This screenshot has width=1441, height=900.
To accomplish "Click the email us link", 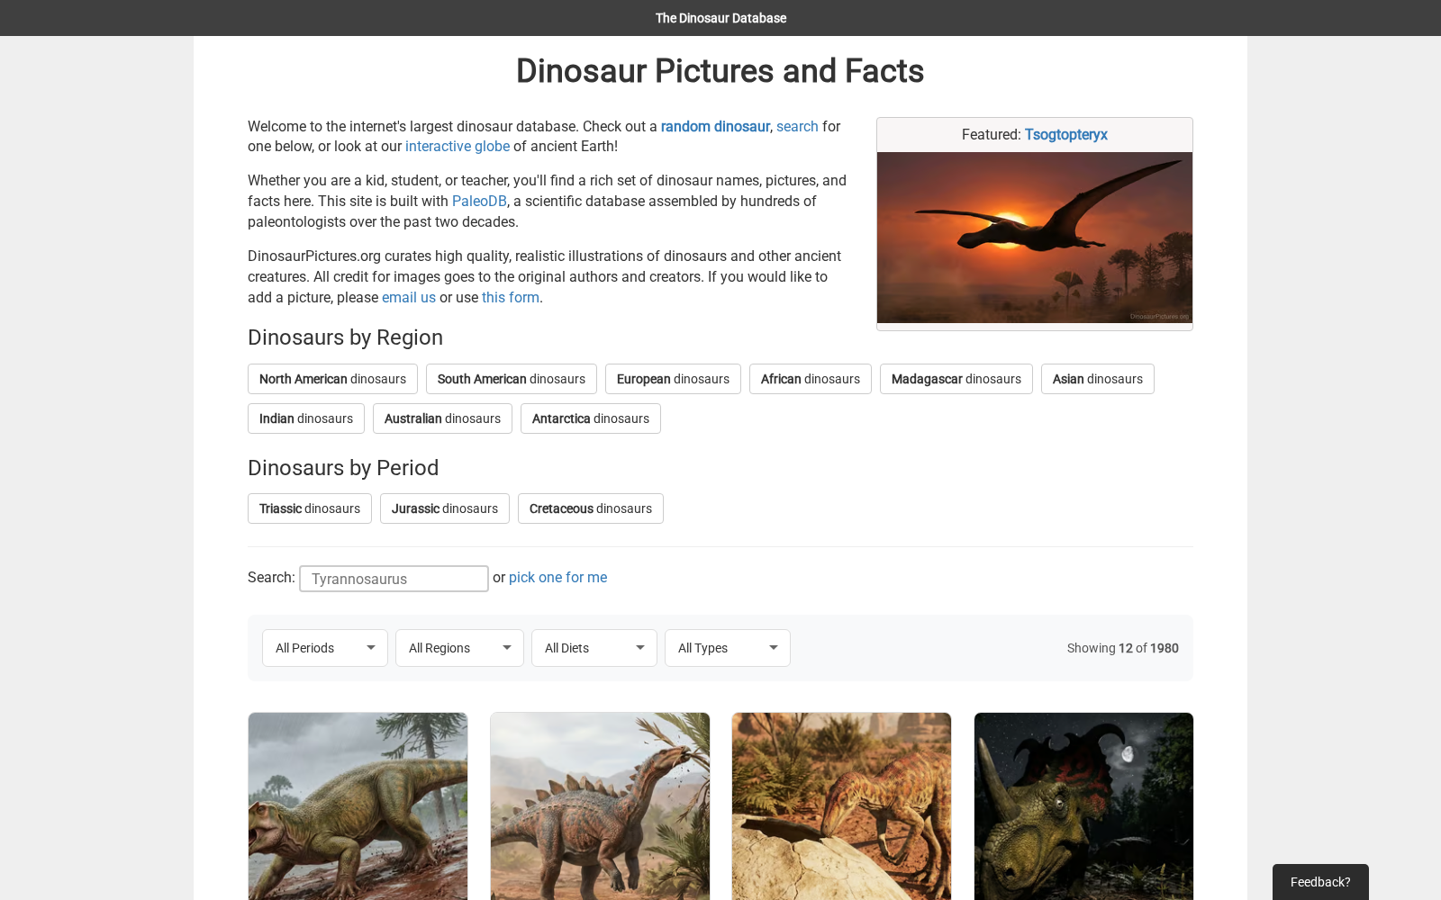I will pyautogui.click(x=409, y=297).
